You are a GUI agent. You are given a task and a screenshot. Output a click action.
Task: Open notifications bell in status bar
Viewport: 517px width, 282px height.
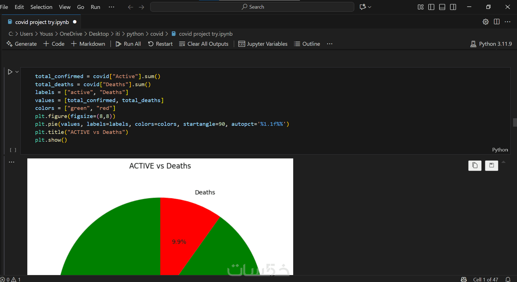508,279
